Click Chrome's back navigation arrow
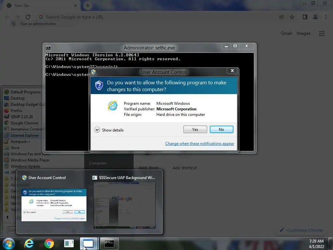 [7, 17]
